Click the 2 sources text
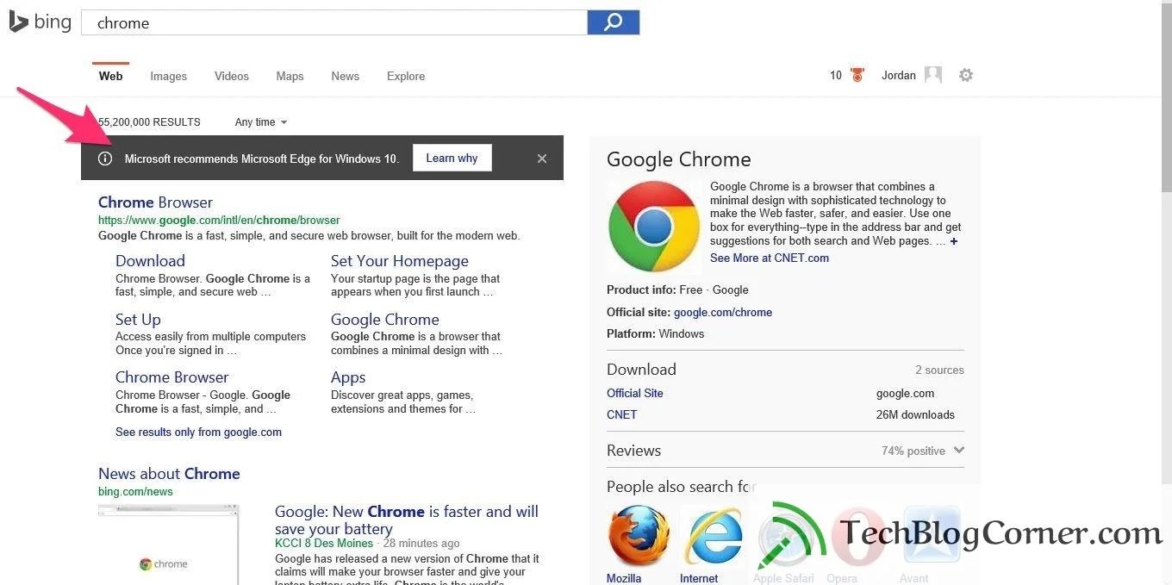Viewport: 1172px width, 585px height. pos(939,370)
